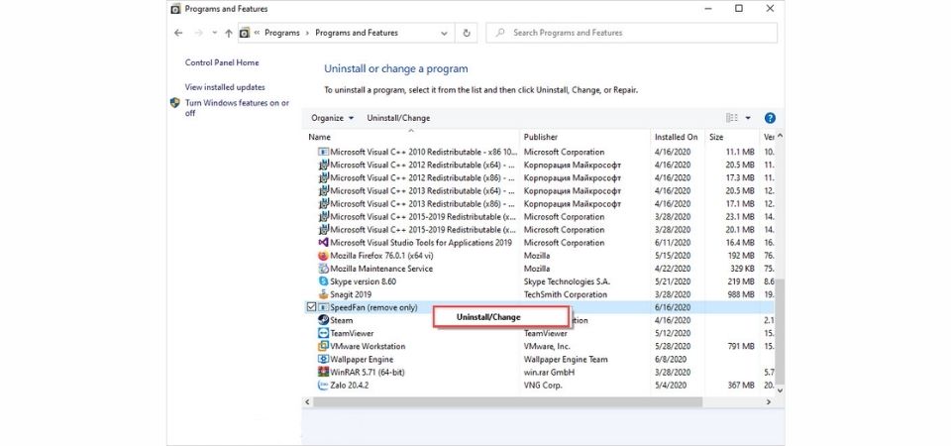This screenshot has height=446, width=951.
Task: Click the vertical scrollbar down arrow
Action: tap(780, 390)
